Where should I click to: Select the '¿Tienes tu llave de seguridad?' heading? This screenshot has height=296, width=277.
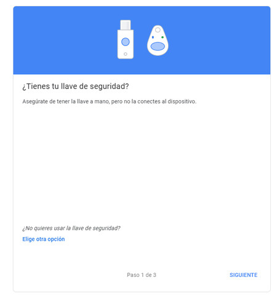pos(76,87)
